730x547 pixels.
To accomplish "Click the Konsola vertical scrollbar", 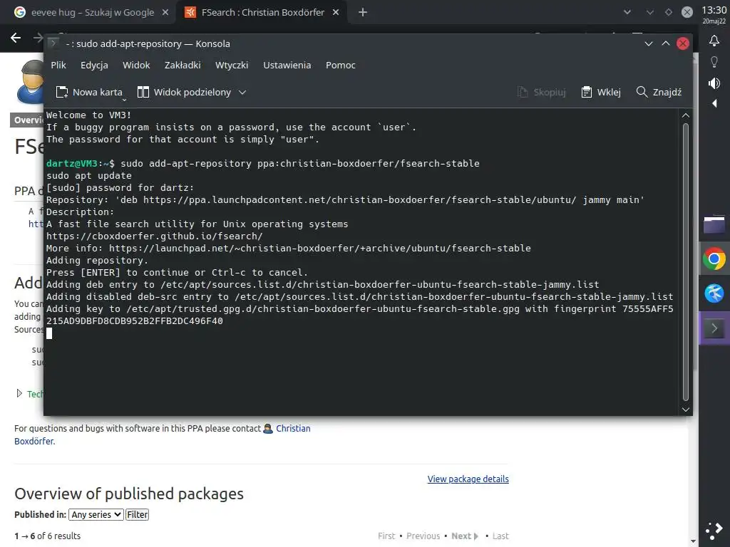I will [x=685, y=262].
